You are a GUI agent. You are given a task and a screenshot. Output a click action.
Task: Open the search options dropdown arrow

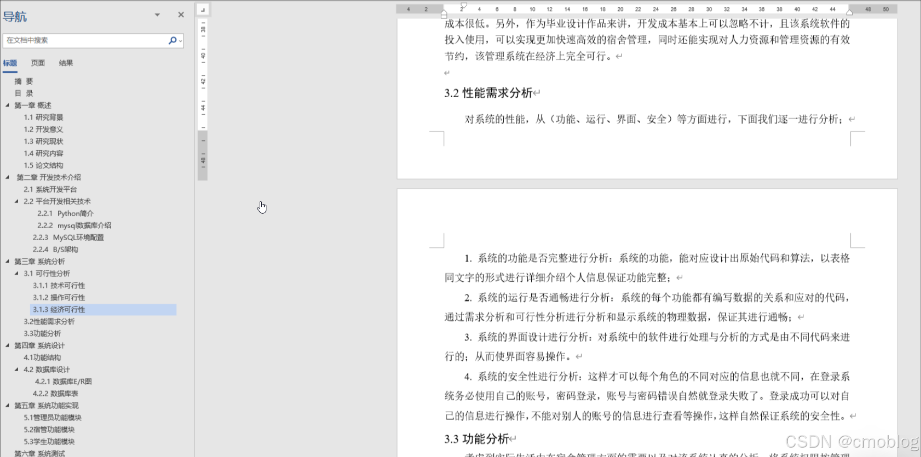pyautogui.click(x=180, y=41)
